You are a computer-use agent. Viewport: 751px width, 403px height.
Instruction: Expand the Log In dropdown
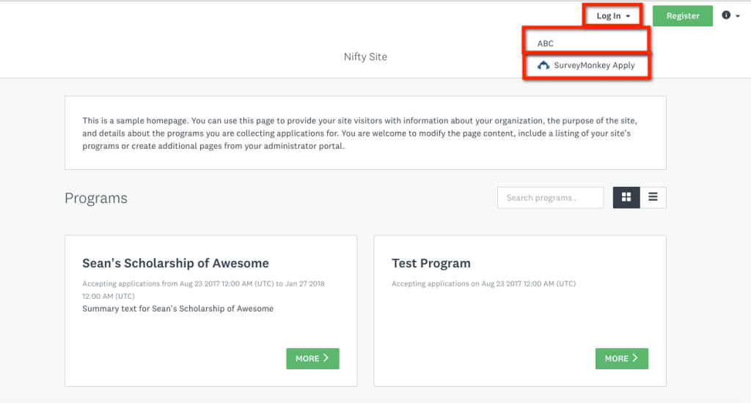(612, 16)
